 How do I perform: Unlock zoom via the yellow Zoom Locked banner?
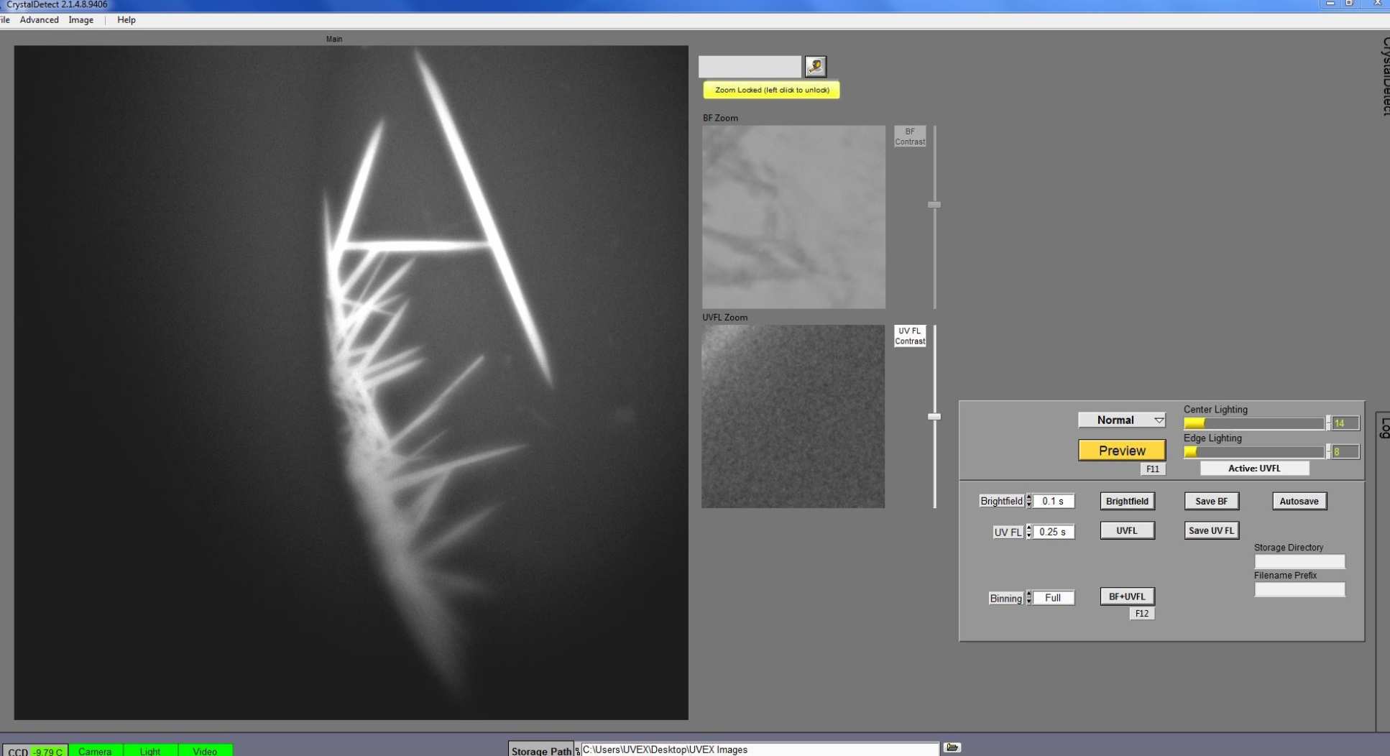coord(771,90)
